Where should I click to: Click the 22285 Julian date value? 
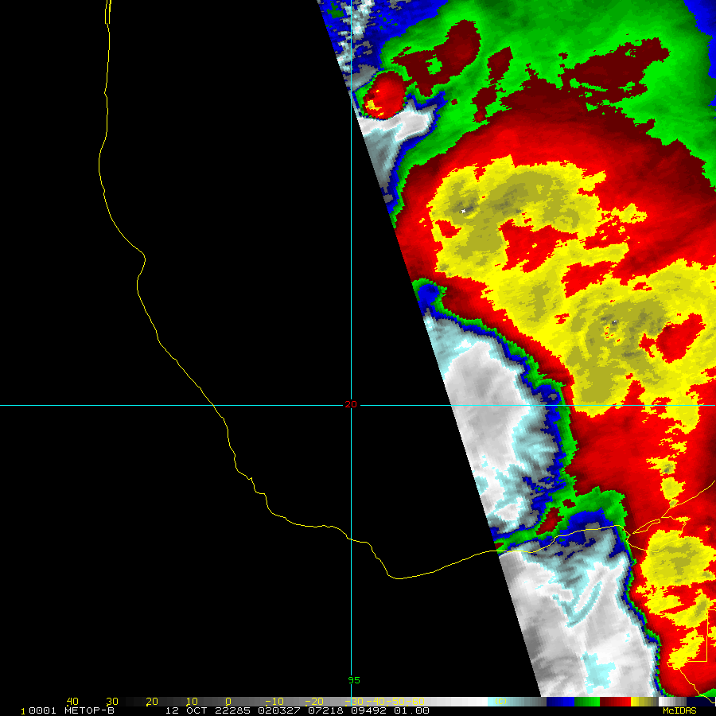232,710
